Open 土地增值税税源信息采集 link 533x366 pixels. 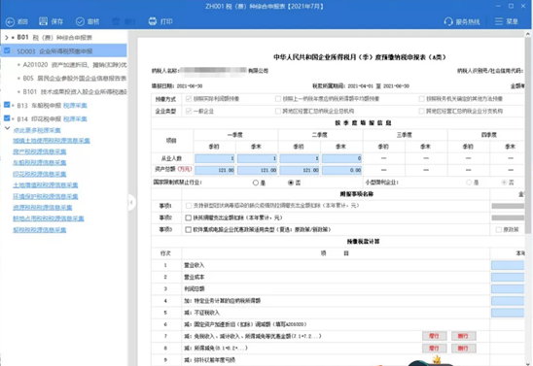pos(46,185)
